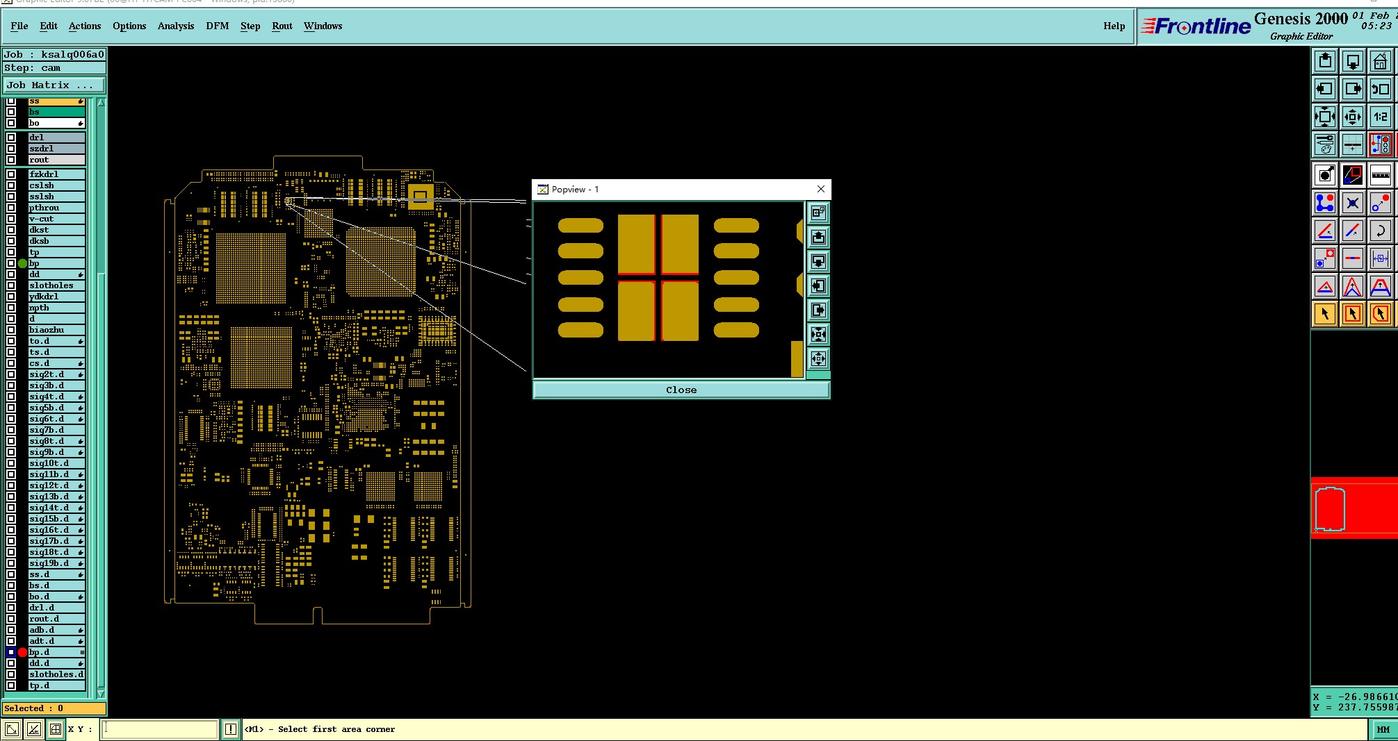Click the zoom out icon in the main toolbar
Screen dimensions: 1398x741
1353,117
